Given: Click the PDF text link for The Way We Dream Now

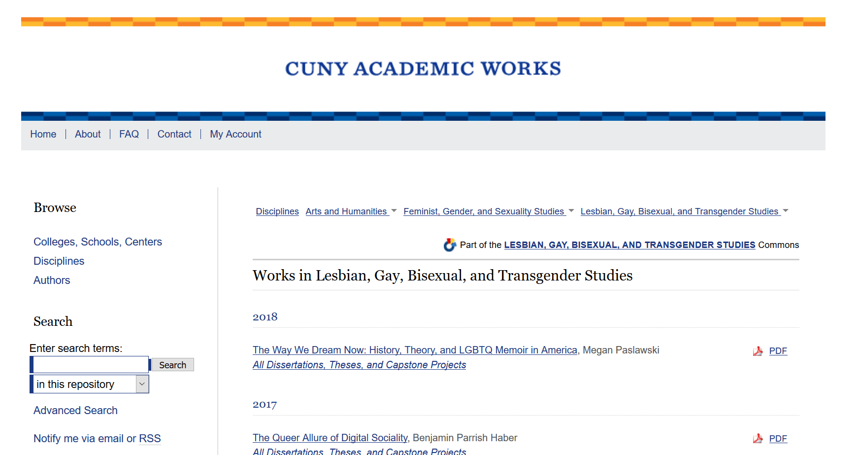Looking at the screenshot, I should click(778, 351).
